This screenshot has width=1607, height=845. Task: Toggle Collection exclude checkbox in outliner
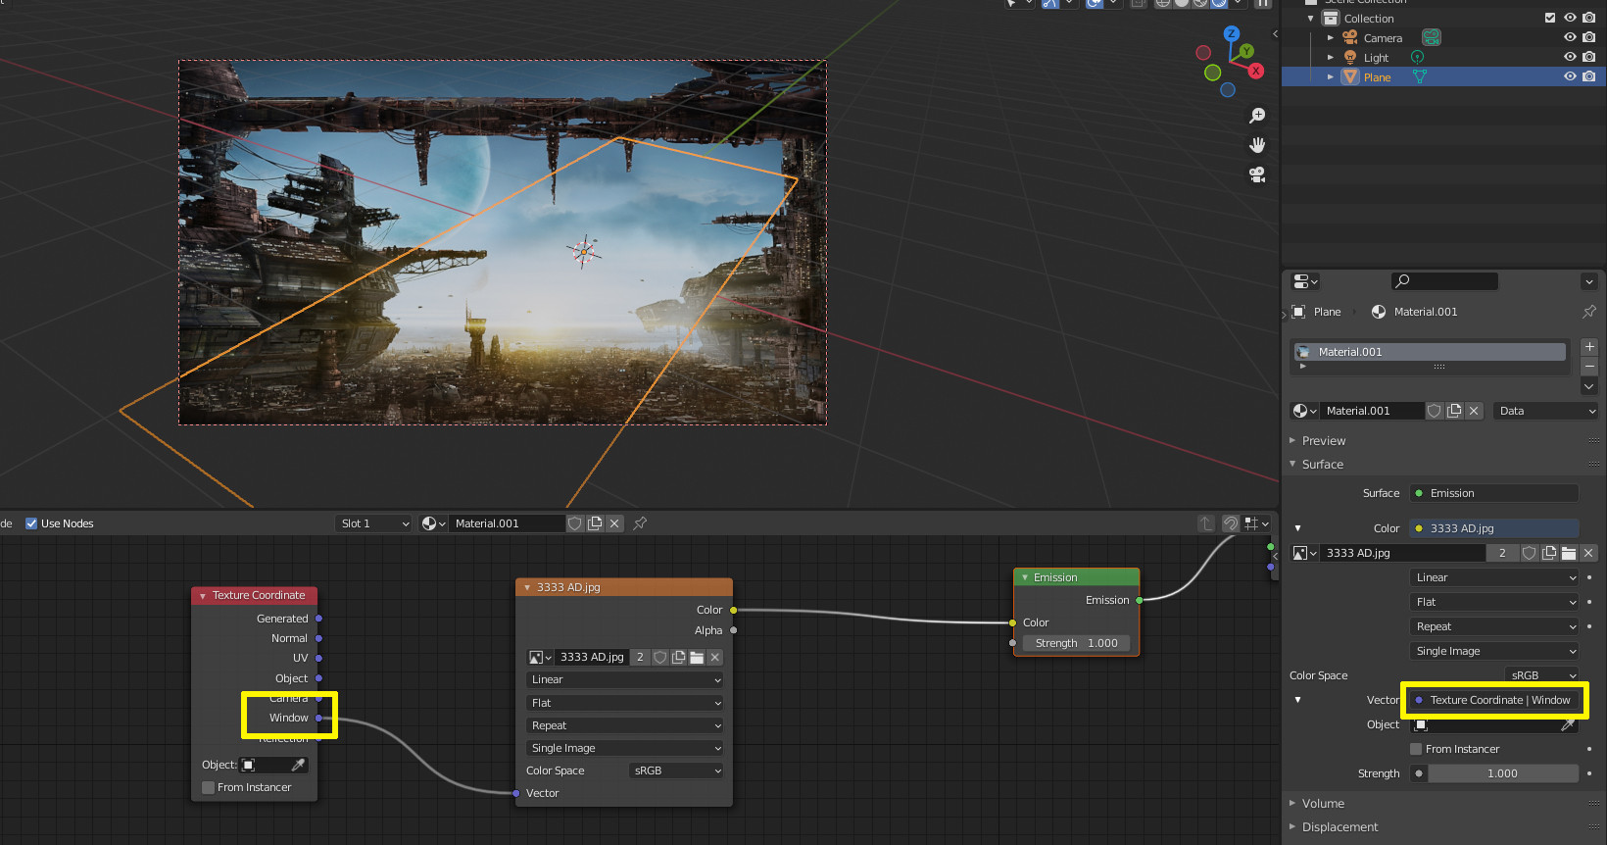1550,18
